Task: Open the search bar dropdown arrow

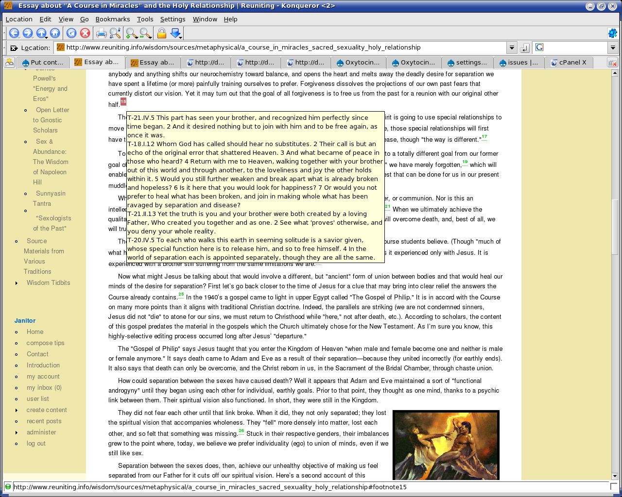Action: (x=613, y=48)
